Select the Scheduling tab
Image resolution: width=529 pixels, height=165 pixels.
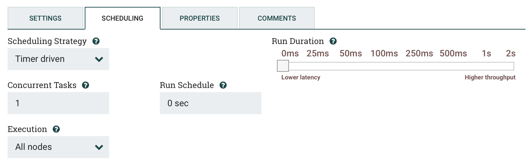click(x=123, y=18)
